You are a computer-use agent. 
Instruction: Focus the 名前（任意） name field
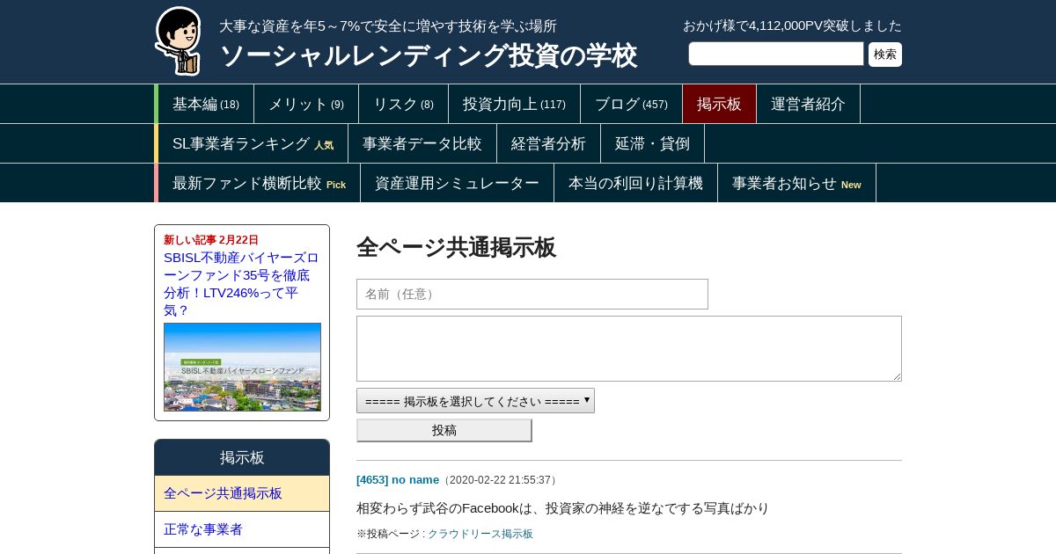[x=532, y=294]
